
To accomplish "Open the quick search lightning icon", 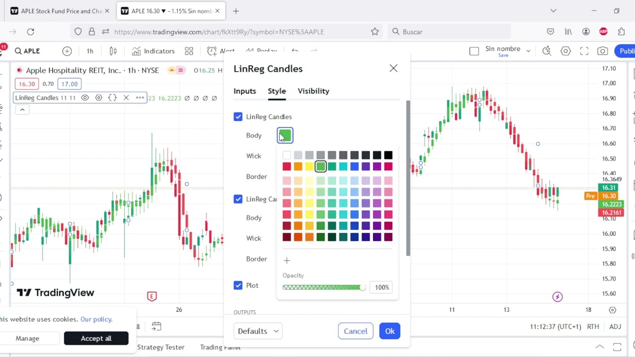I will point(547,51).
